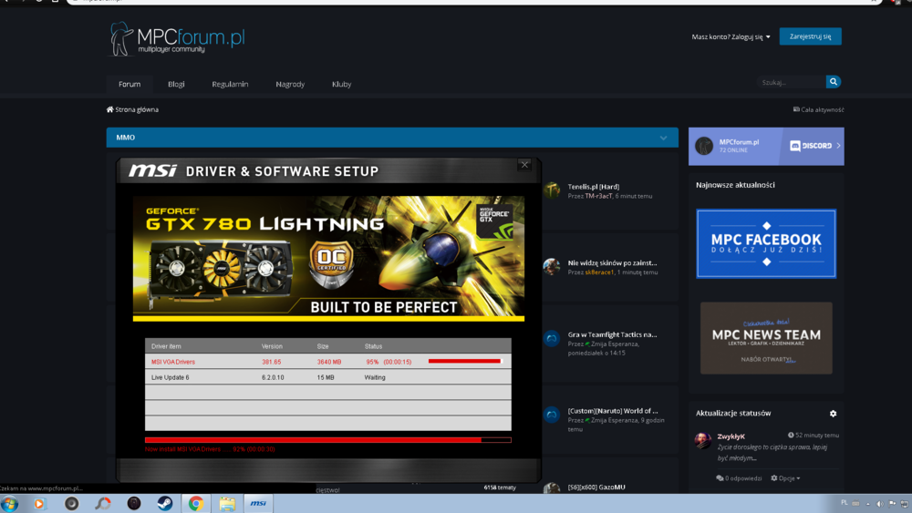The width and height of the screenshot is (912, 513).
Task: Visit TM-r3acT user profile link
Action: tap(598, 197)
